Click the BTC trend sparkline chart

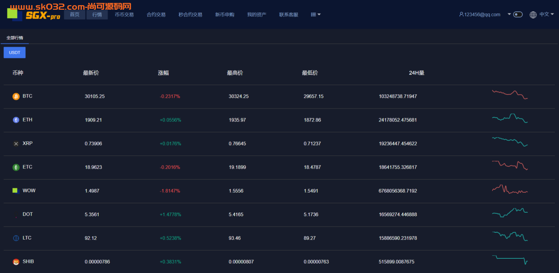tap(510, 94)
